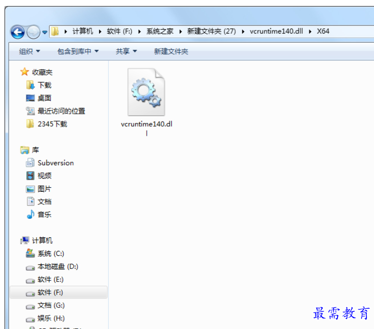Open 系统 (C:) drive

point(51,253)
